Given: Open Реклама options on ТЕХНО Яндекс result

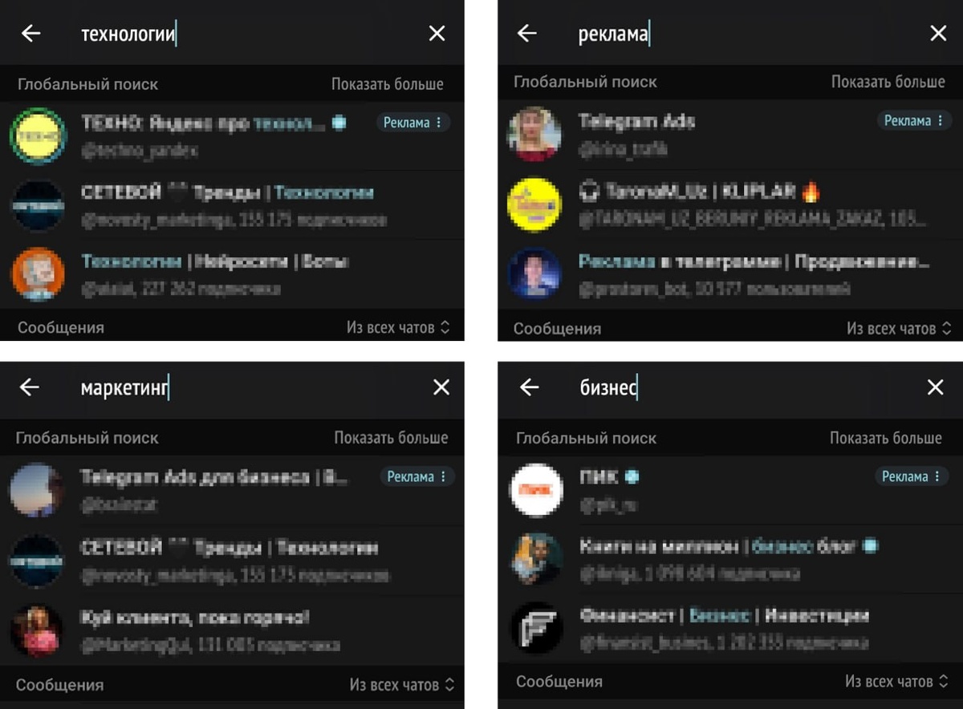Looking at the screenshot, I should click(413, 123).
